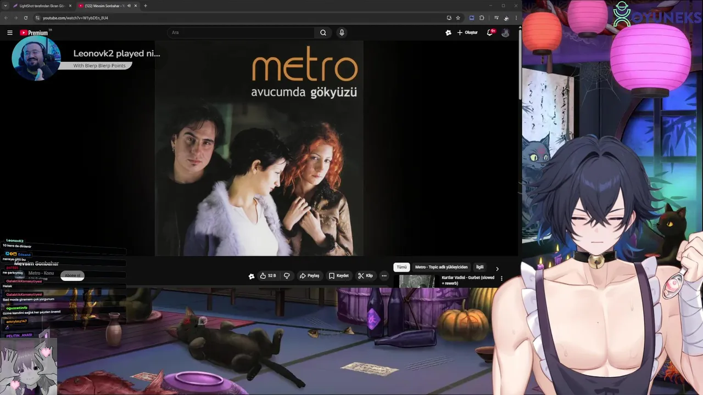Screen dimensions: 703x395
Task: Click the browser address bar URL
Action: [x=75, y=18]
